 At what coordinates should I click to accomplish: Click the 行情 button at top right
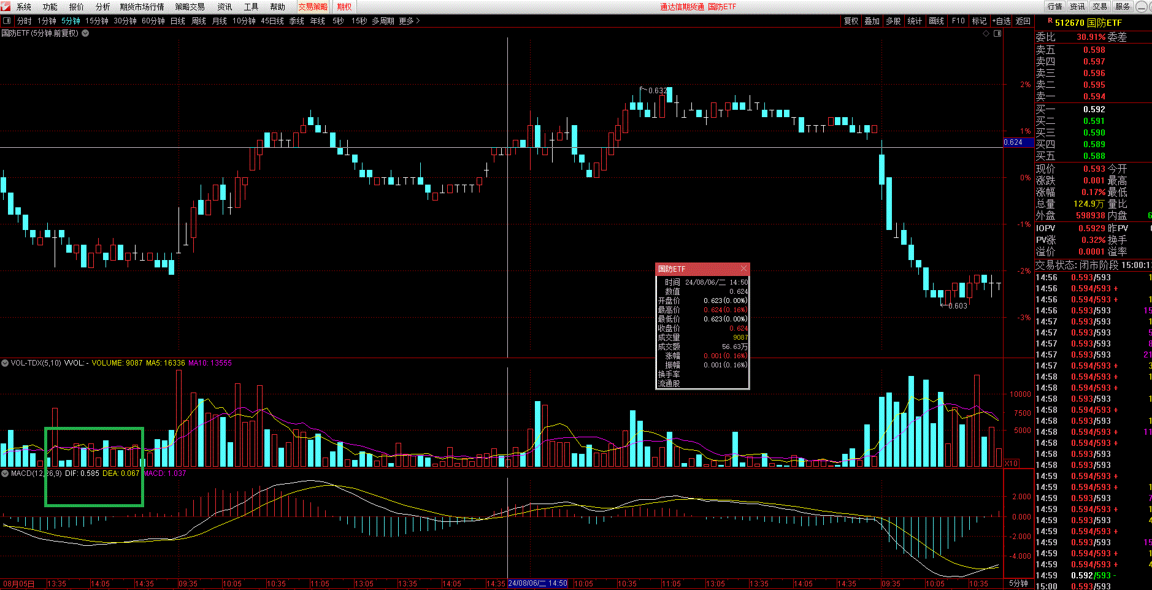click(x=1055, y=7)
